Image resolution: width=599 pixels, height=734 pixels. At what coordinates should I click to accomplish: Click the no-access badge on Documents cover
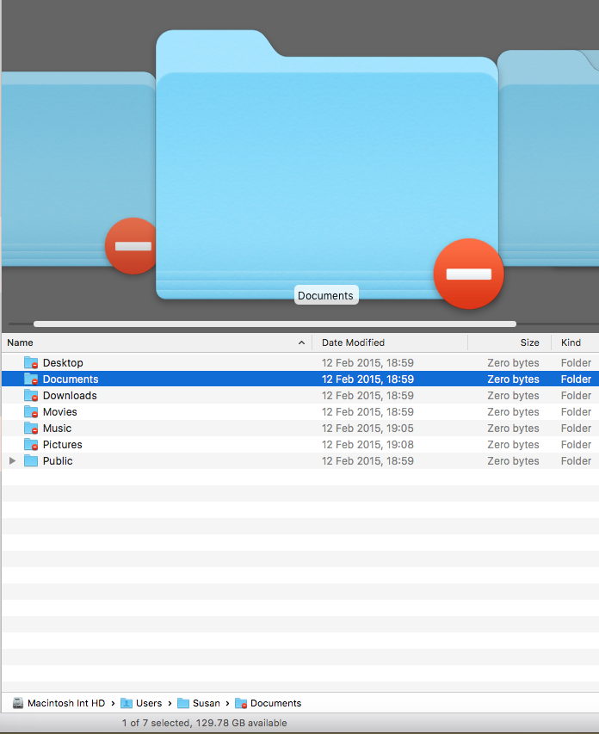click(x=469, y=274)
